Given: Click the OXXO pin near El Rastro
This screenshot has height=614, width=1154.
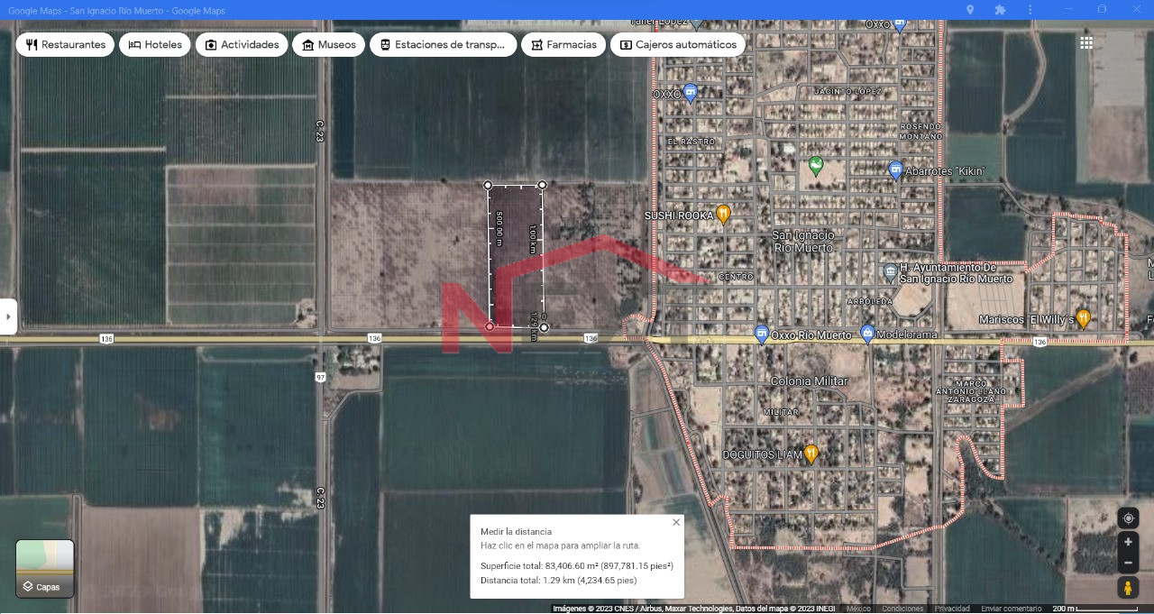Looking at the screenshot, I should point(690,93).
